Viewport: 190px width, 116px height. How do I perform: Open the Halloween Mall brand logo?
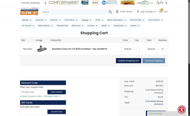(x=128, y=3)
